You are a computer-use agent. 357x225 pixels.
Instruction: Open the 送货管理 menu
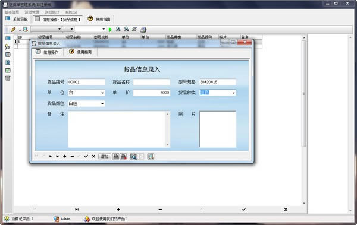32,12
